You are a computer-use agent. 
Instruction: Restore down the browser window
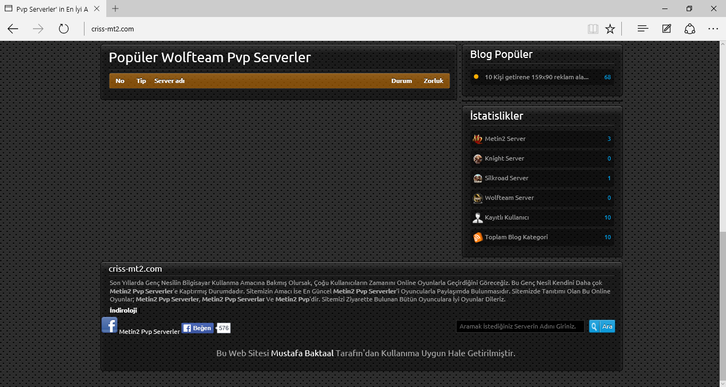[x=689, y=9]
